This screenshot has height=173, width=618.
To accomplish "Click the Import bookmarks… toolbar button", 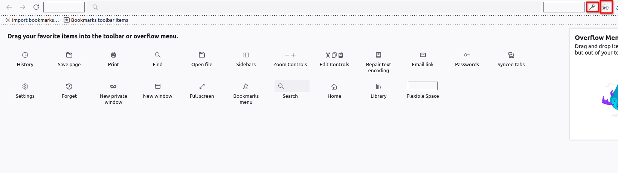I will [32, 20].
